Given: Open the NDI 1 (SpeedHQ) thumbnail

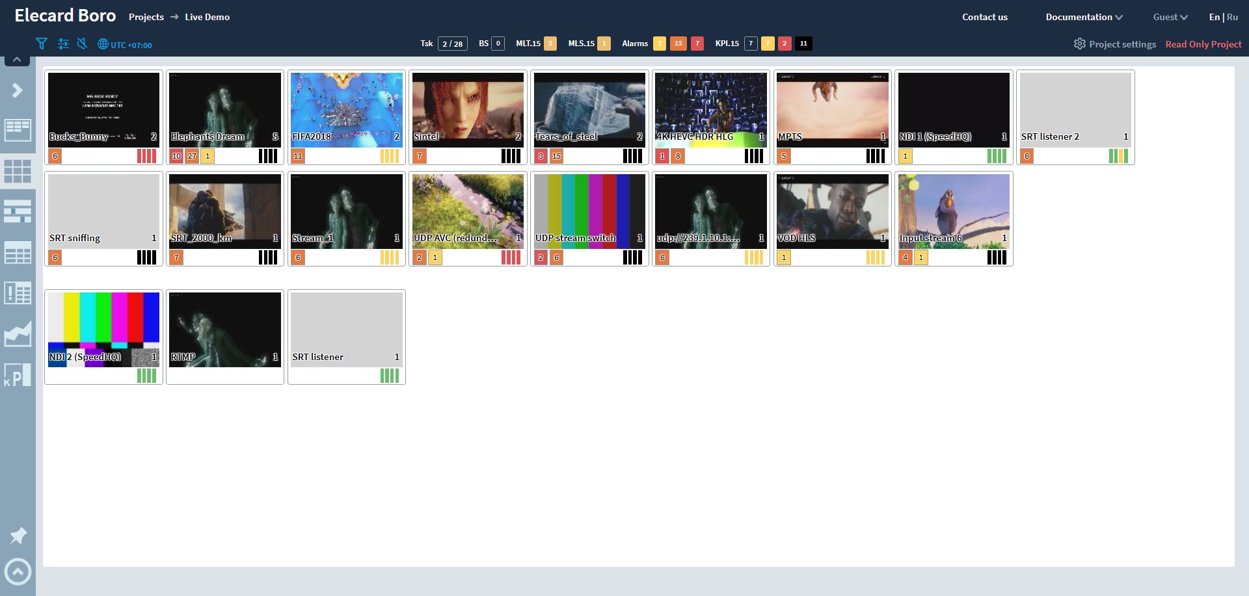Looking at the screenshot, I should point(954,110).
